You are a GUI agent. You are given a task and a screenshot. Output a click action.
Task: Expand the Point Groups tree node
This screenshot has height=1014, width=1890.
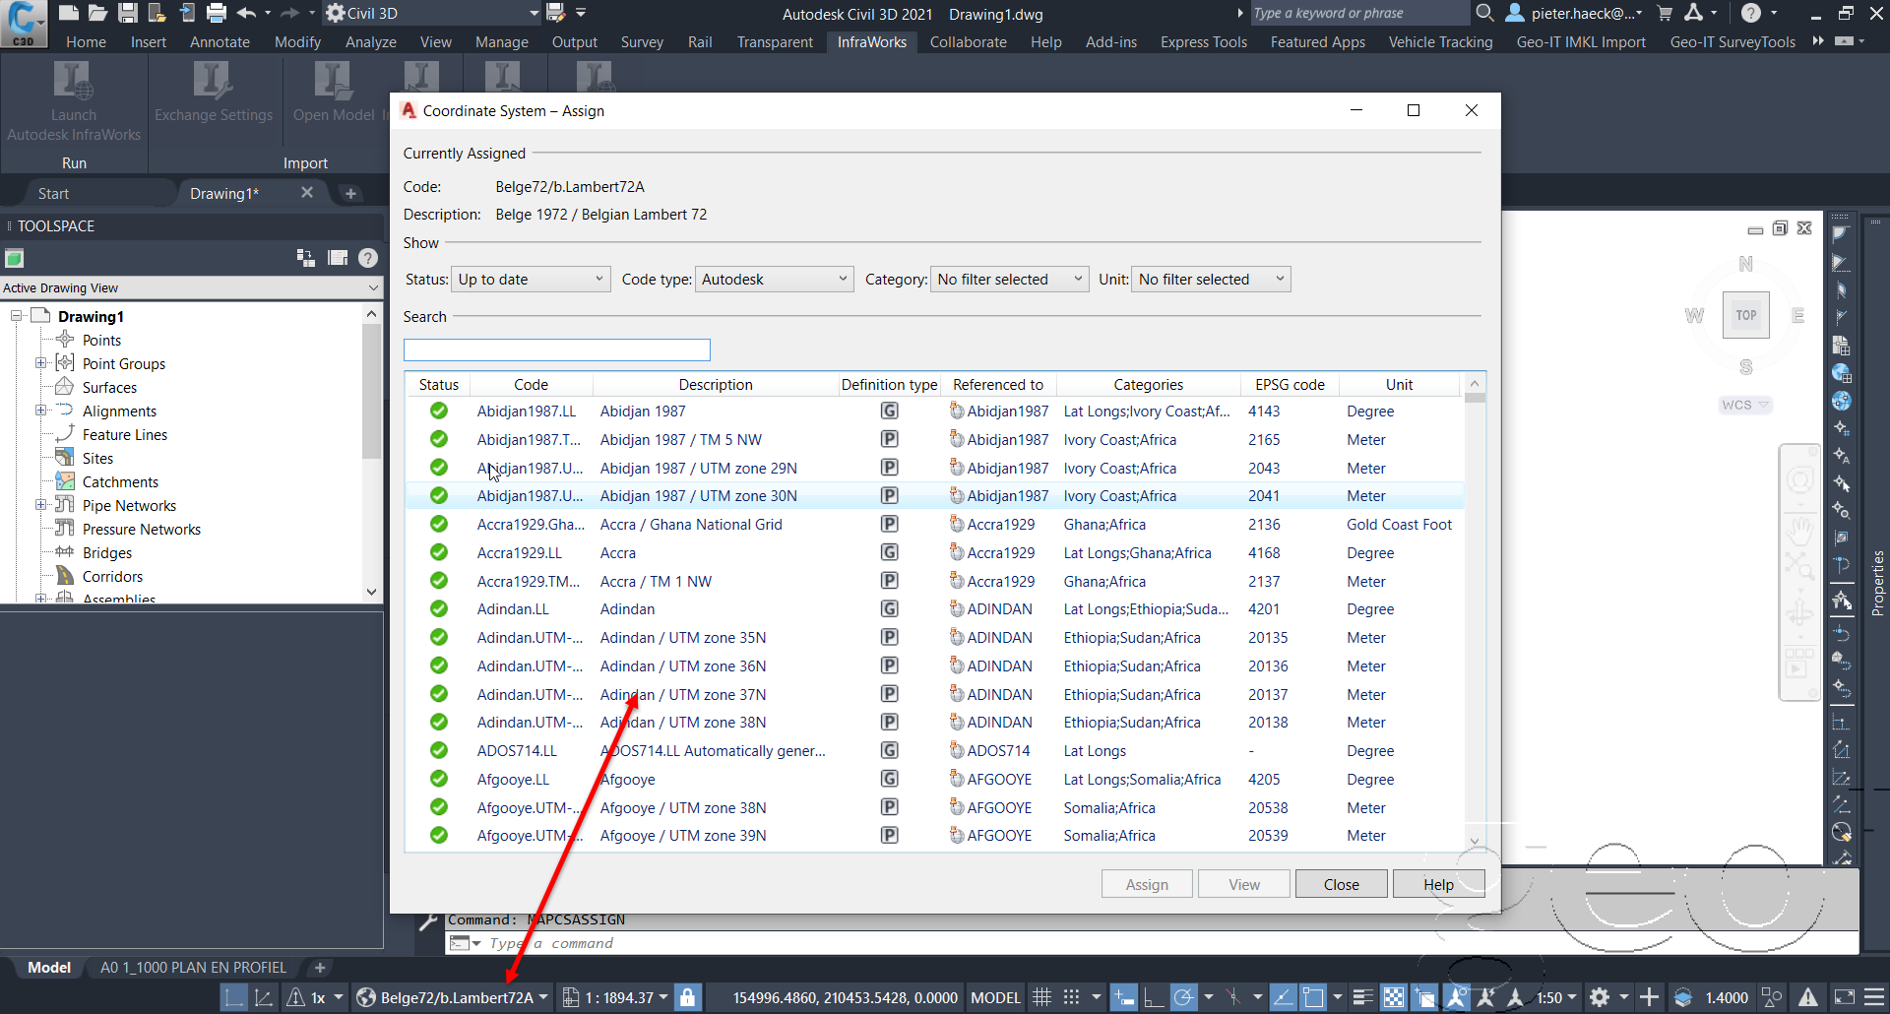tap(40, 363)
